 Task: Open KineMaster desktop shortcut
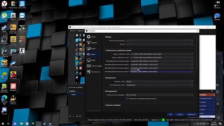(13, 87)
